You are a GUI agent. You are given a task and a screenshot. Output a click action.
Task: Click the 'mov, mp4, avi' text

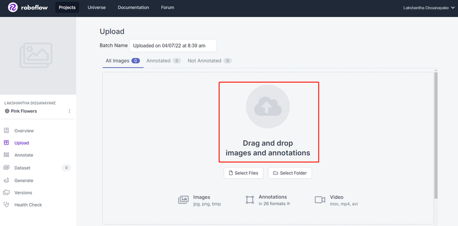click(344, 204)
